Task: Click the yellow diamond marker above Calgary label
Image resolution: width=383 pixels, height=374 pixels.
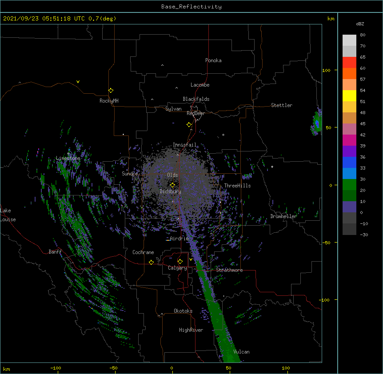Action: [x=180, y=262]
